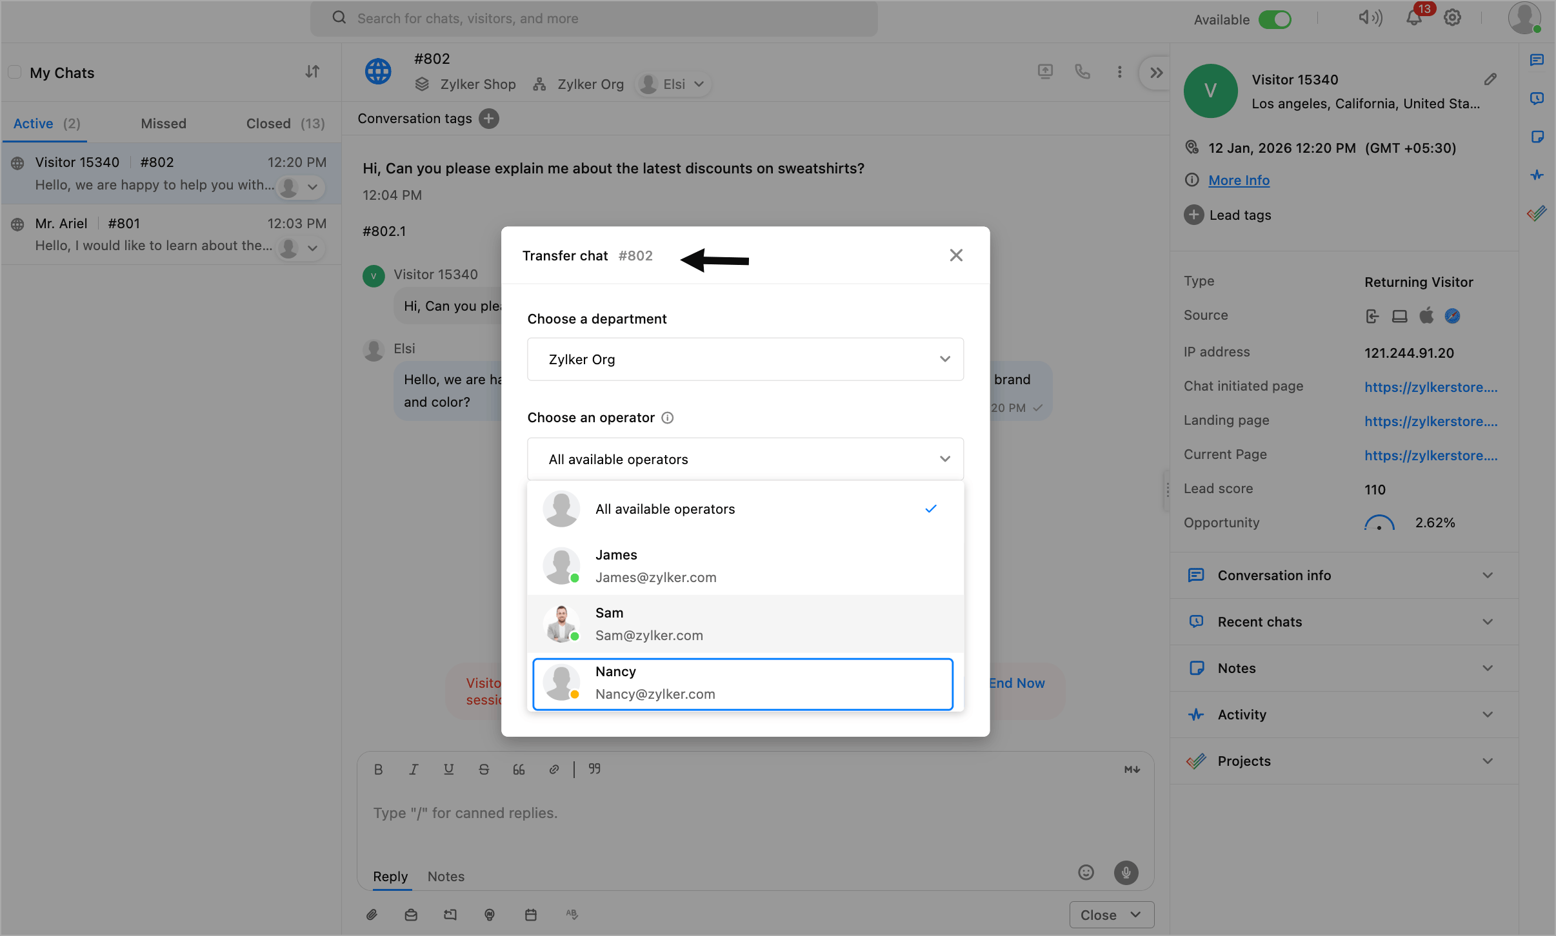Add a conversation tag with plus icon
The height and width of the screenshot is (936, 1556).
coord(489,119)
